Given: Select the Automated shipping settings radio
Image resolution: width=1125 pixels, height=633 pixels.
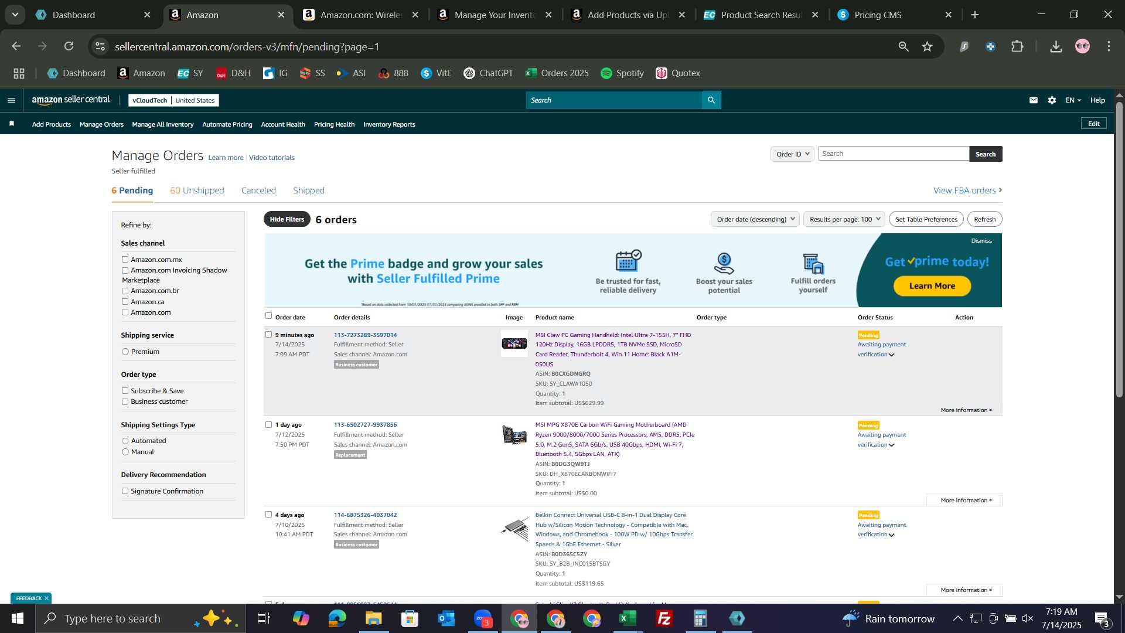Looking at the screenshot, I should click(125, 441).
